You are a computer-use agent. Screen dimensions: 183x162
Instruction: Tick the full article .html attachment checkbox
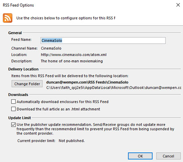click(13, 109)
